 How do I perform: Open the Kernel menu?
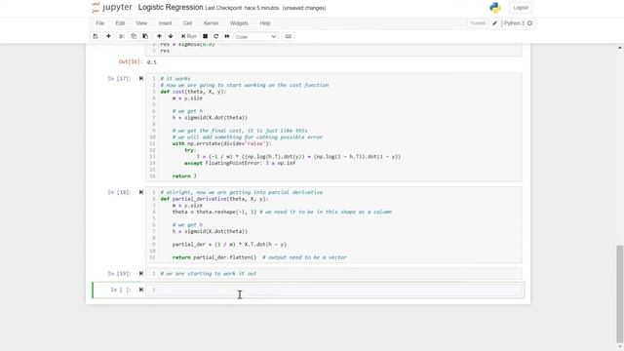(x=211, y=23)
